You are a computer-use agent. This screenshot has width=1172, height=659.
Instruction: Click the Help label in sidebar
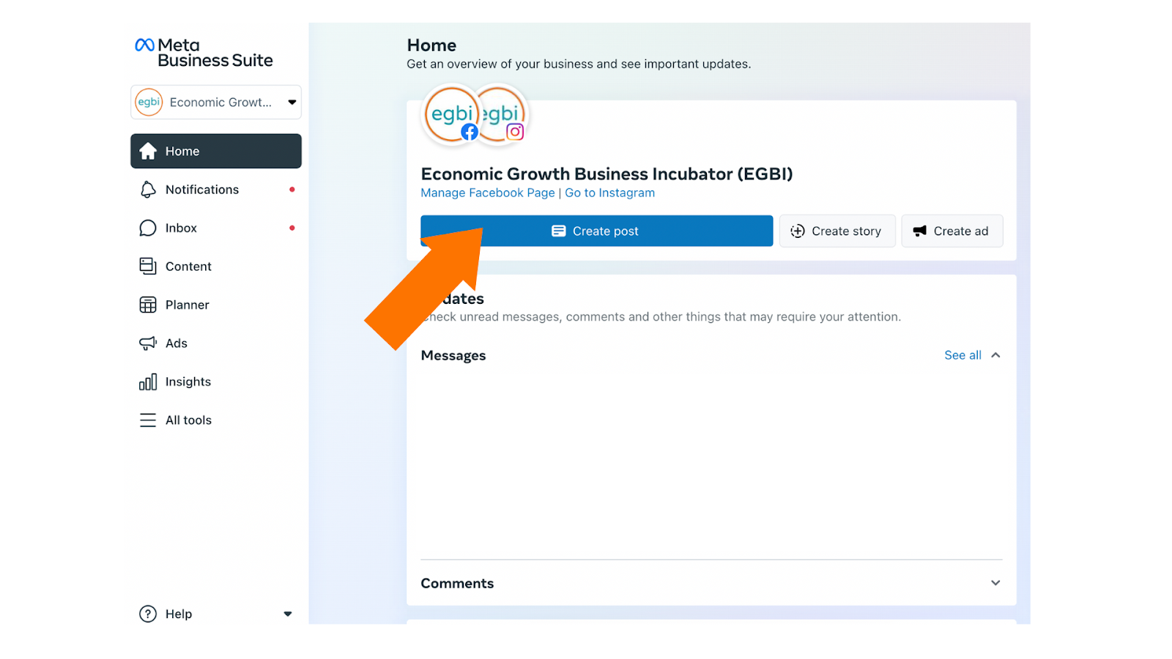click(x=179, y=614)
